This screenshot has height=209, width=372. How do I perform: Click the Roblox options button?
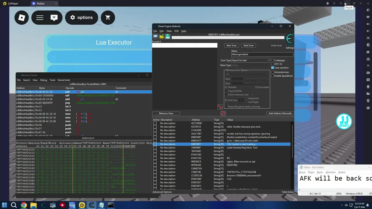coord(81,18)
